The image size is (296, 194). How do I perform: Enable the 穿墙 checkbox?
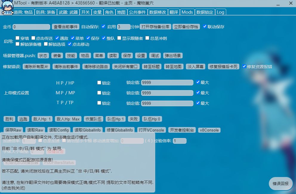[17, 38]
